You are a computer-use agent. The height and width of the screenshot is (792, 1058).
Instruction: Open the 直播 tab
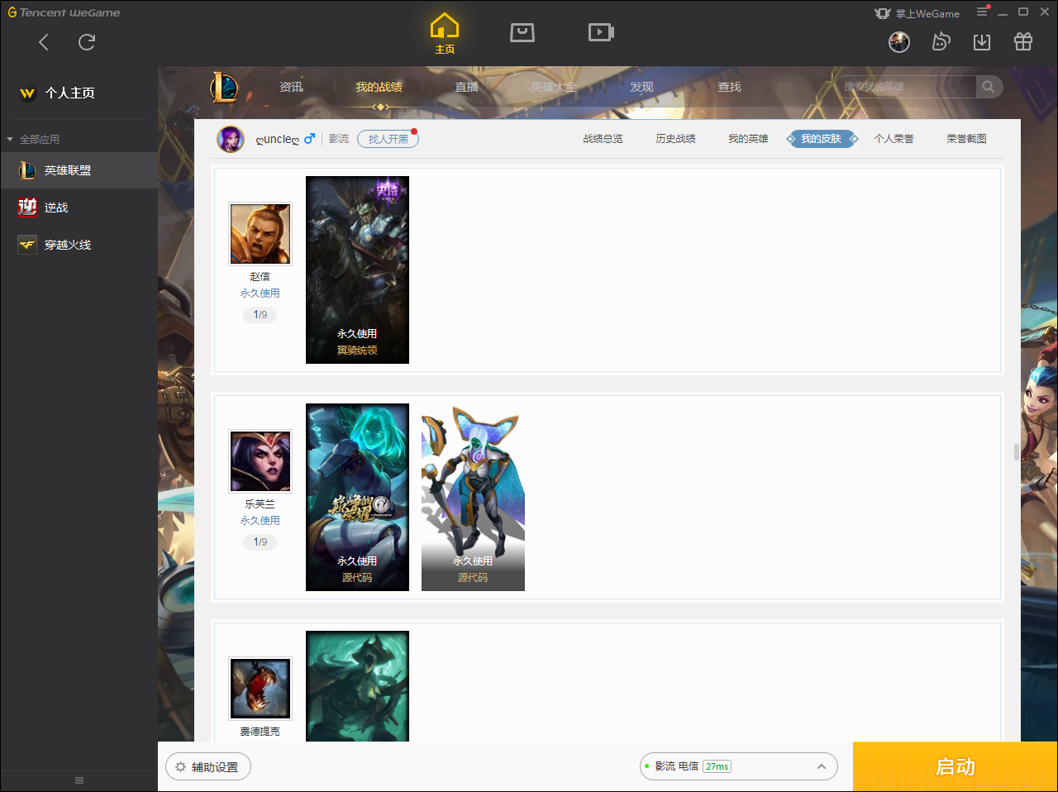click(467, 87)
